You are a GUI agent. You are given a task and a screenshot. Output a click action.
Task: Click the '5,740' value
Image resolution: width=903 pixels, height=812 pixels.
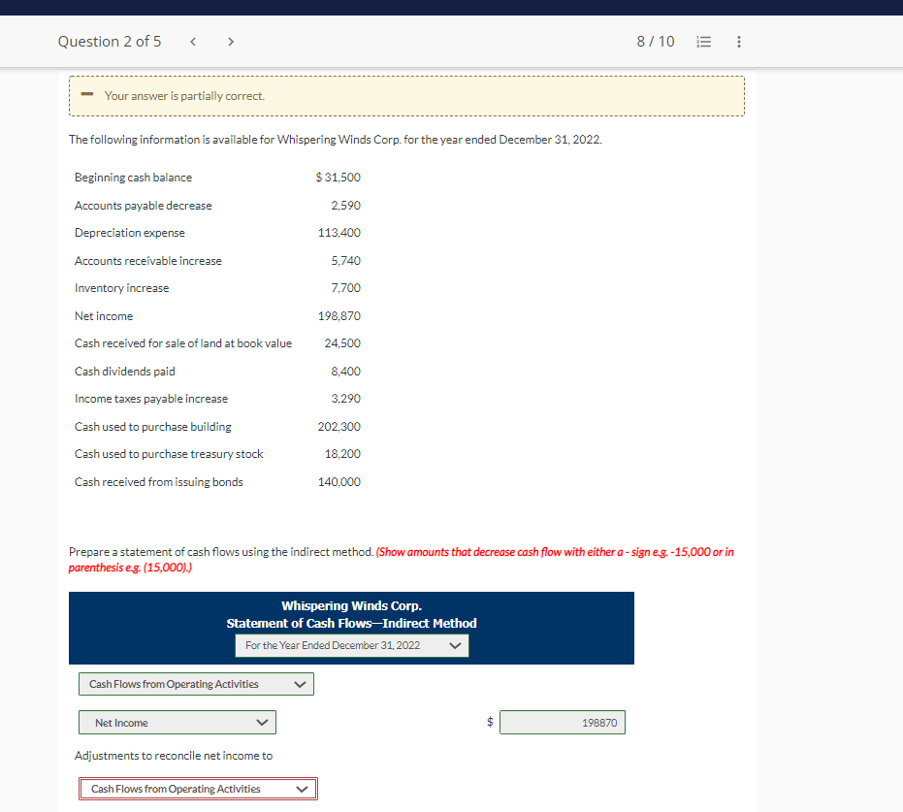[345, 261]
